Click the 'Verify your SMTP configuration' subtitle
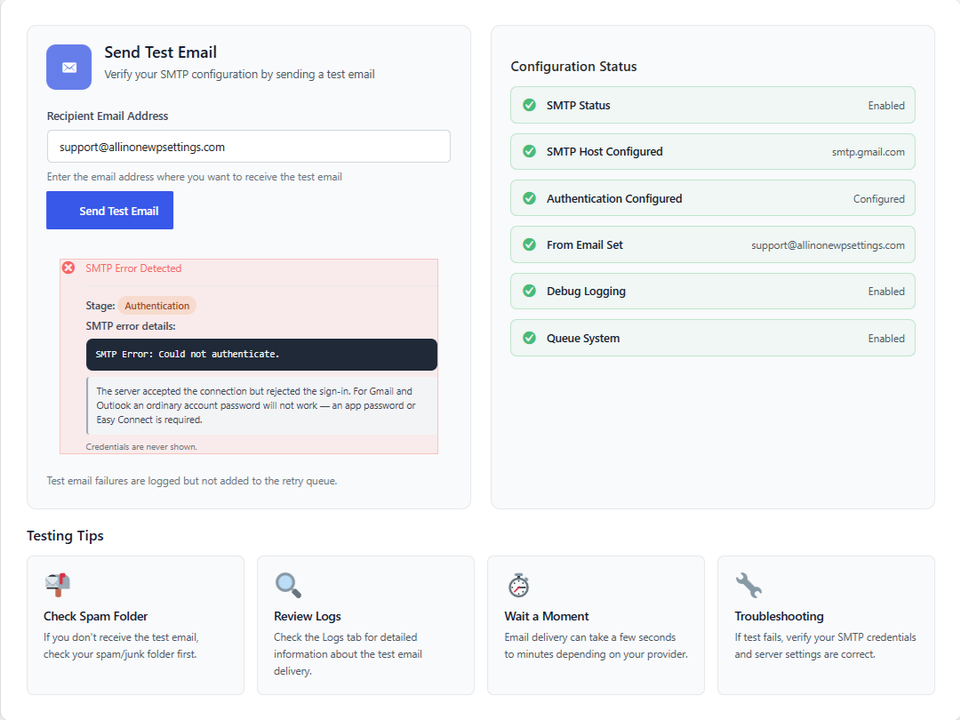Viewport: 960px width, 720px height. pyautogui.click(x=239, y=74)
